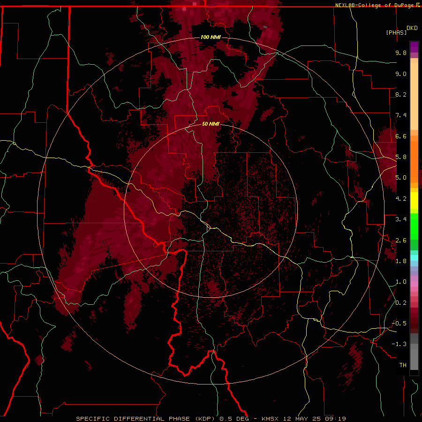The width and height of the screenshot is (422, 422).
Task: Select the 2.6 legend value
Action: (x=401, y=240)
